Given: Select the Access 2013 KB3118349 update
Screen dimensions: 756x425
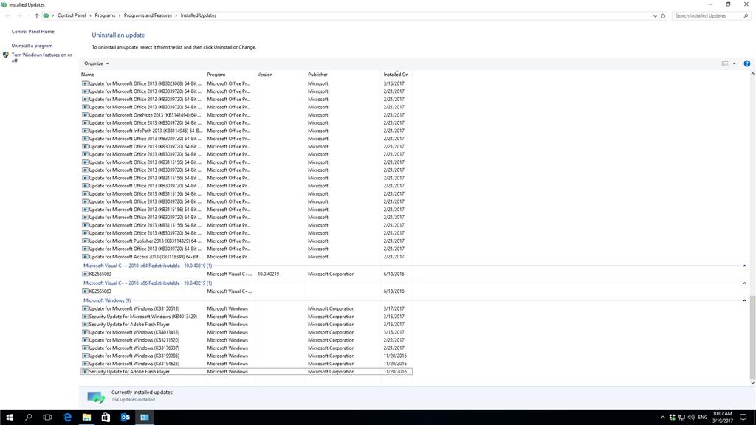Looking at the screenshot, I should point(247,257).
